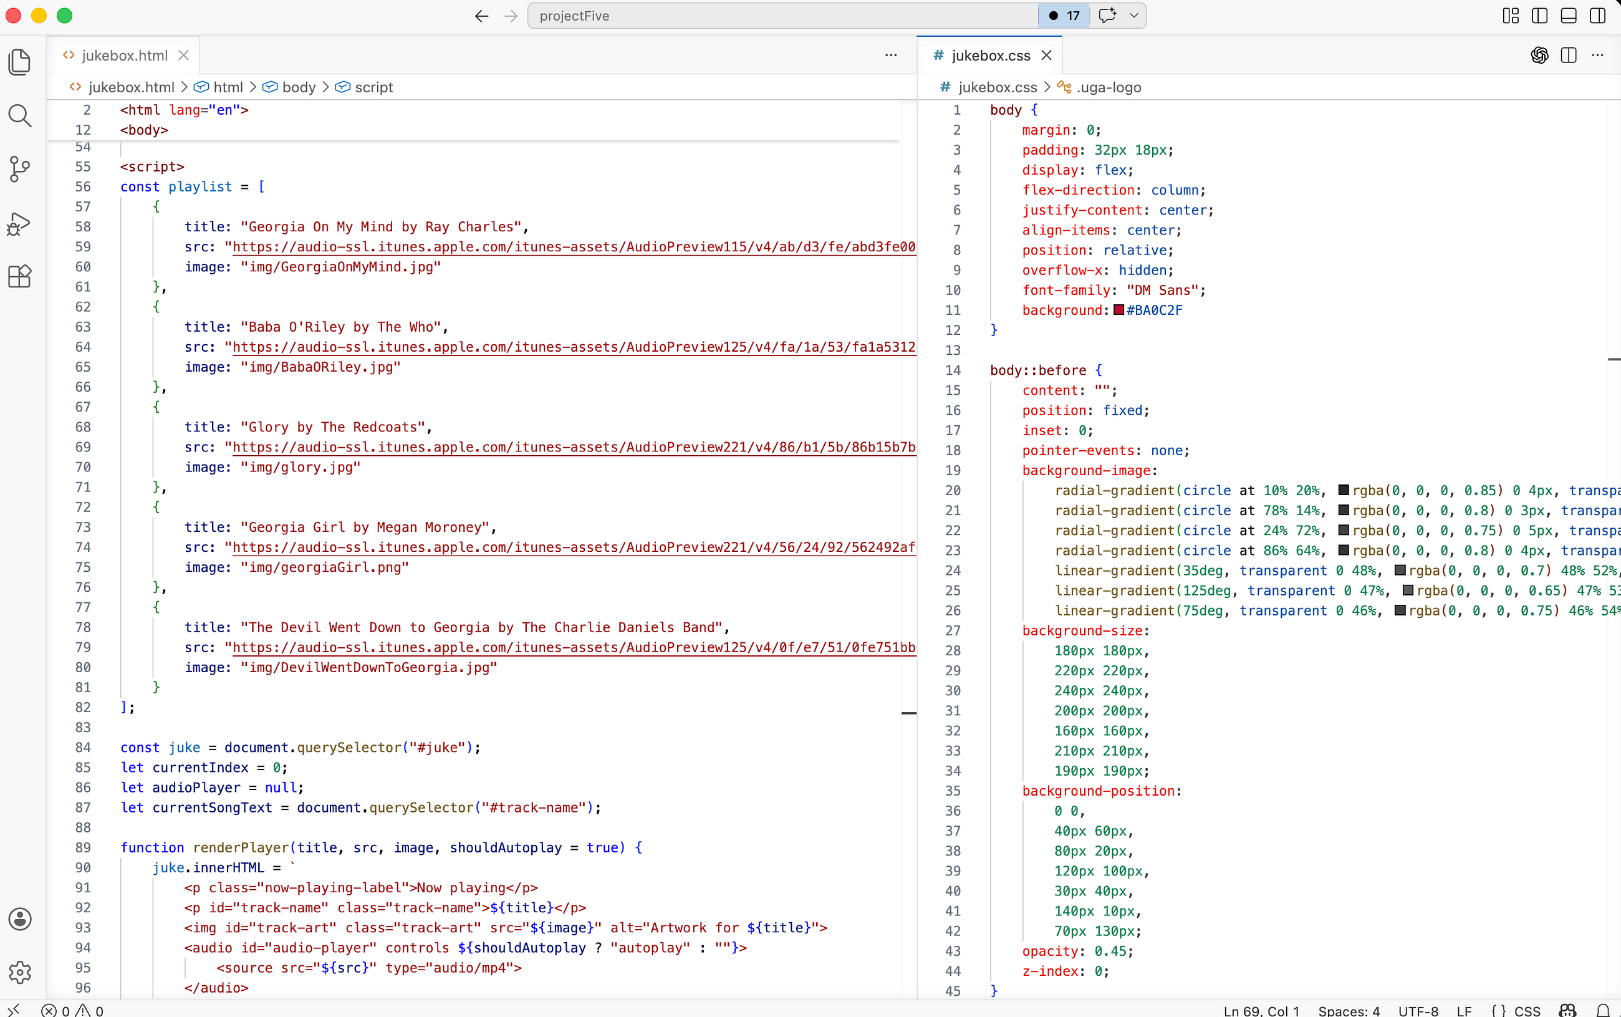The width and height of the screenshot is (1621, 1017).
Task: Toggle the bottom panel
Action: coord(1569,16)
